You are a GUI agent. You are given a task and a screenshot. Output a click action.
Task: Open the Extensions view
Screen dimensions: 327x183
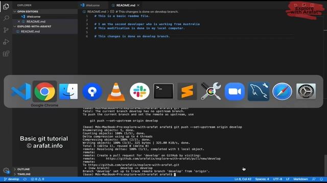6,53
